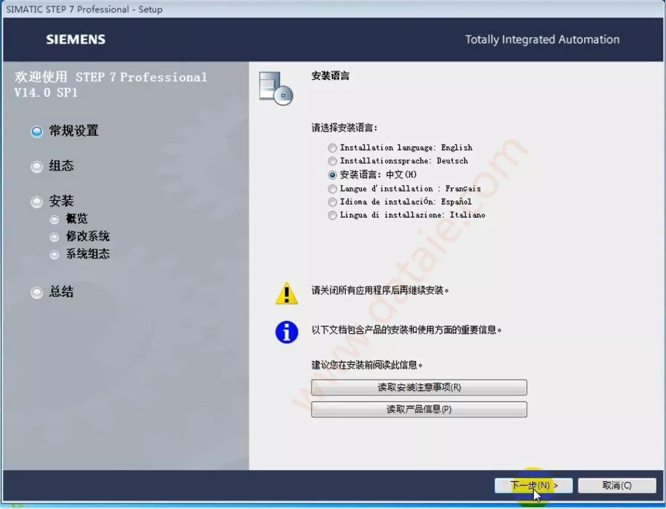Click the 欢迎使用 STEP 7 Professional title

click(x=110, y=85)
